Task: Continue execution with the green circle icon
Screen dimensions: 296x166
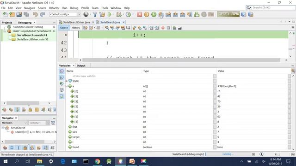Action: 154,14
